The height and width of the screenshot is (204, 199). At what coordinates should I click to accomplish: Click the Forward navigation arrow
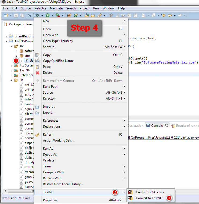point(180,16)
